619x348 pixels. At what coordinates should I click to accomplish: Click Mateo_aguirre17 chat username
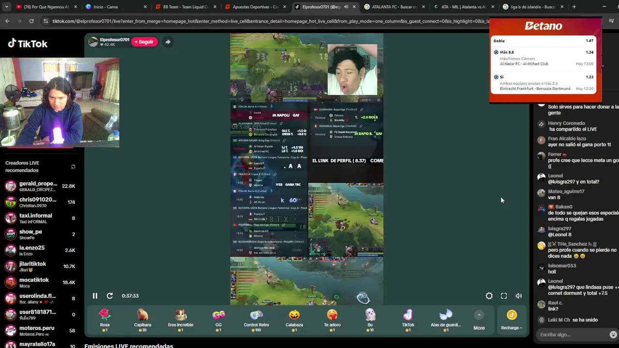[566, 191]
